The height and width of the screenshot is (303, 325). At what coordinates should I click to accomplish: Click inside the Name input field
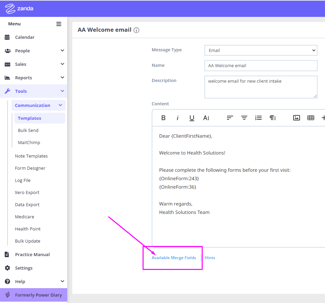tap(260, 65)
